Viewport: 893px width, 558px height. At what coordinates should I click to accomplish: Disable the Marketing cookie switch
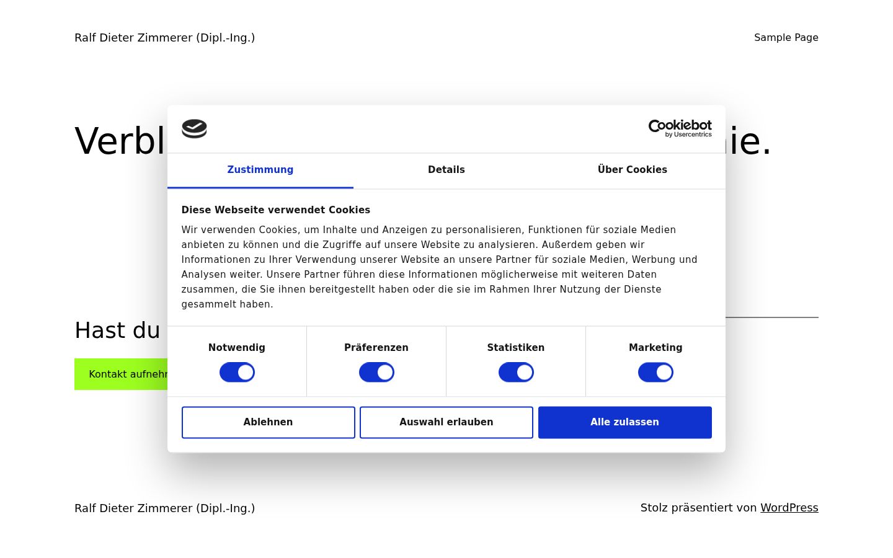point(655,372)
